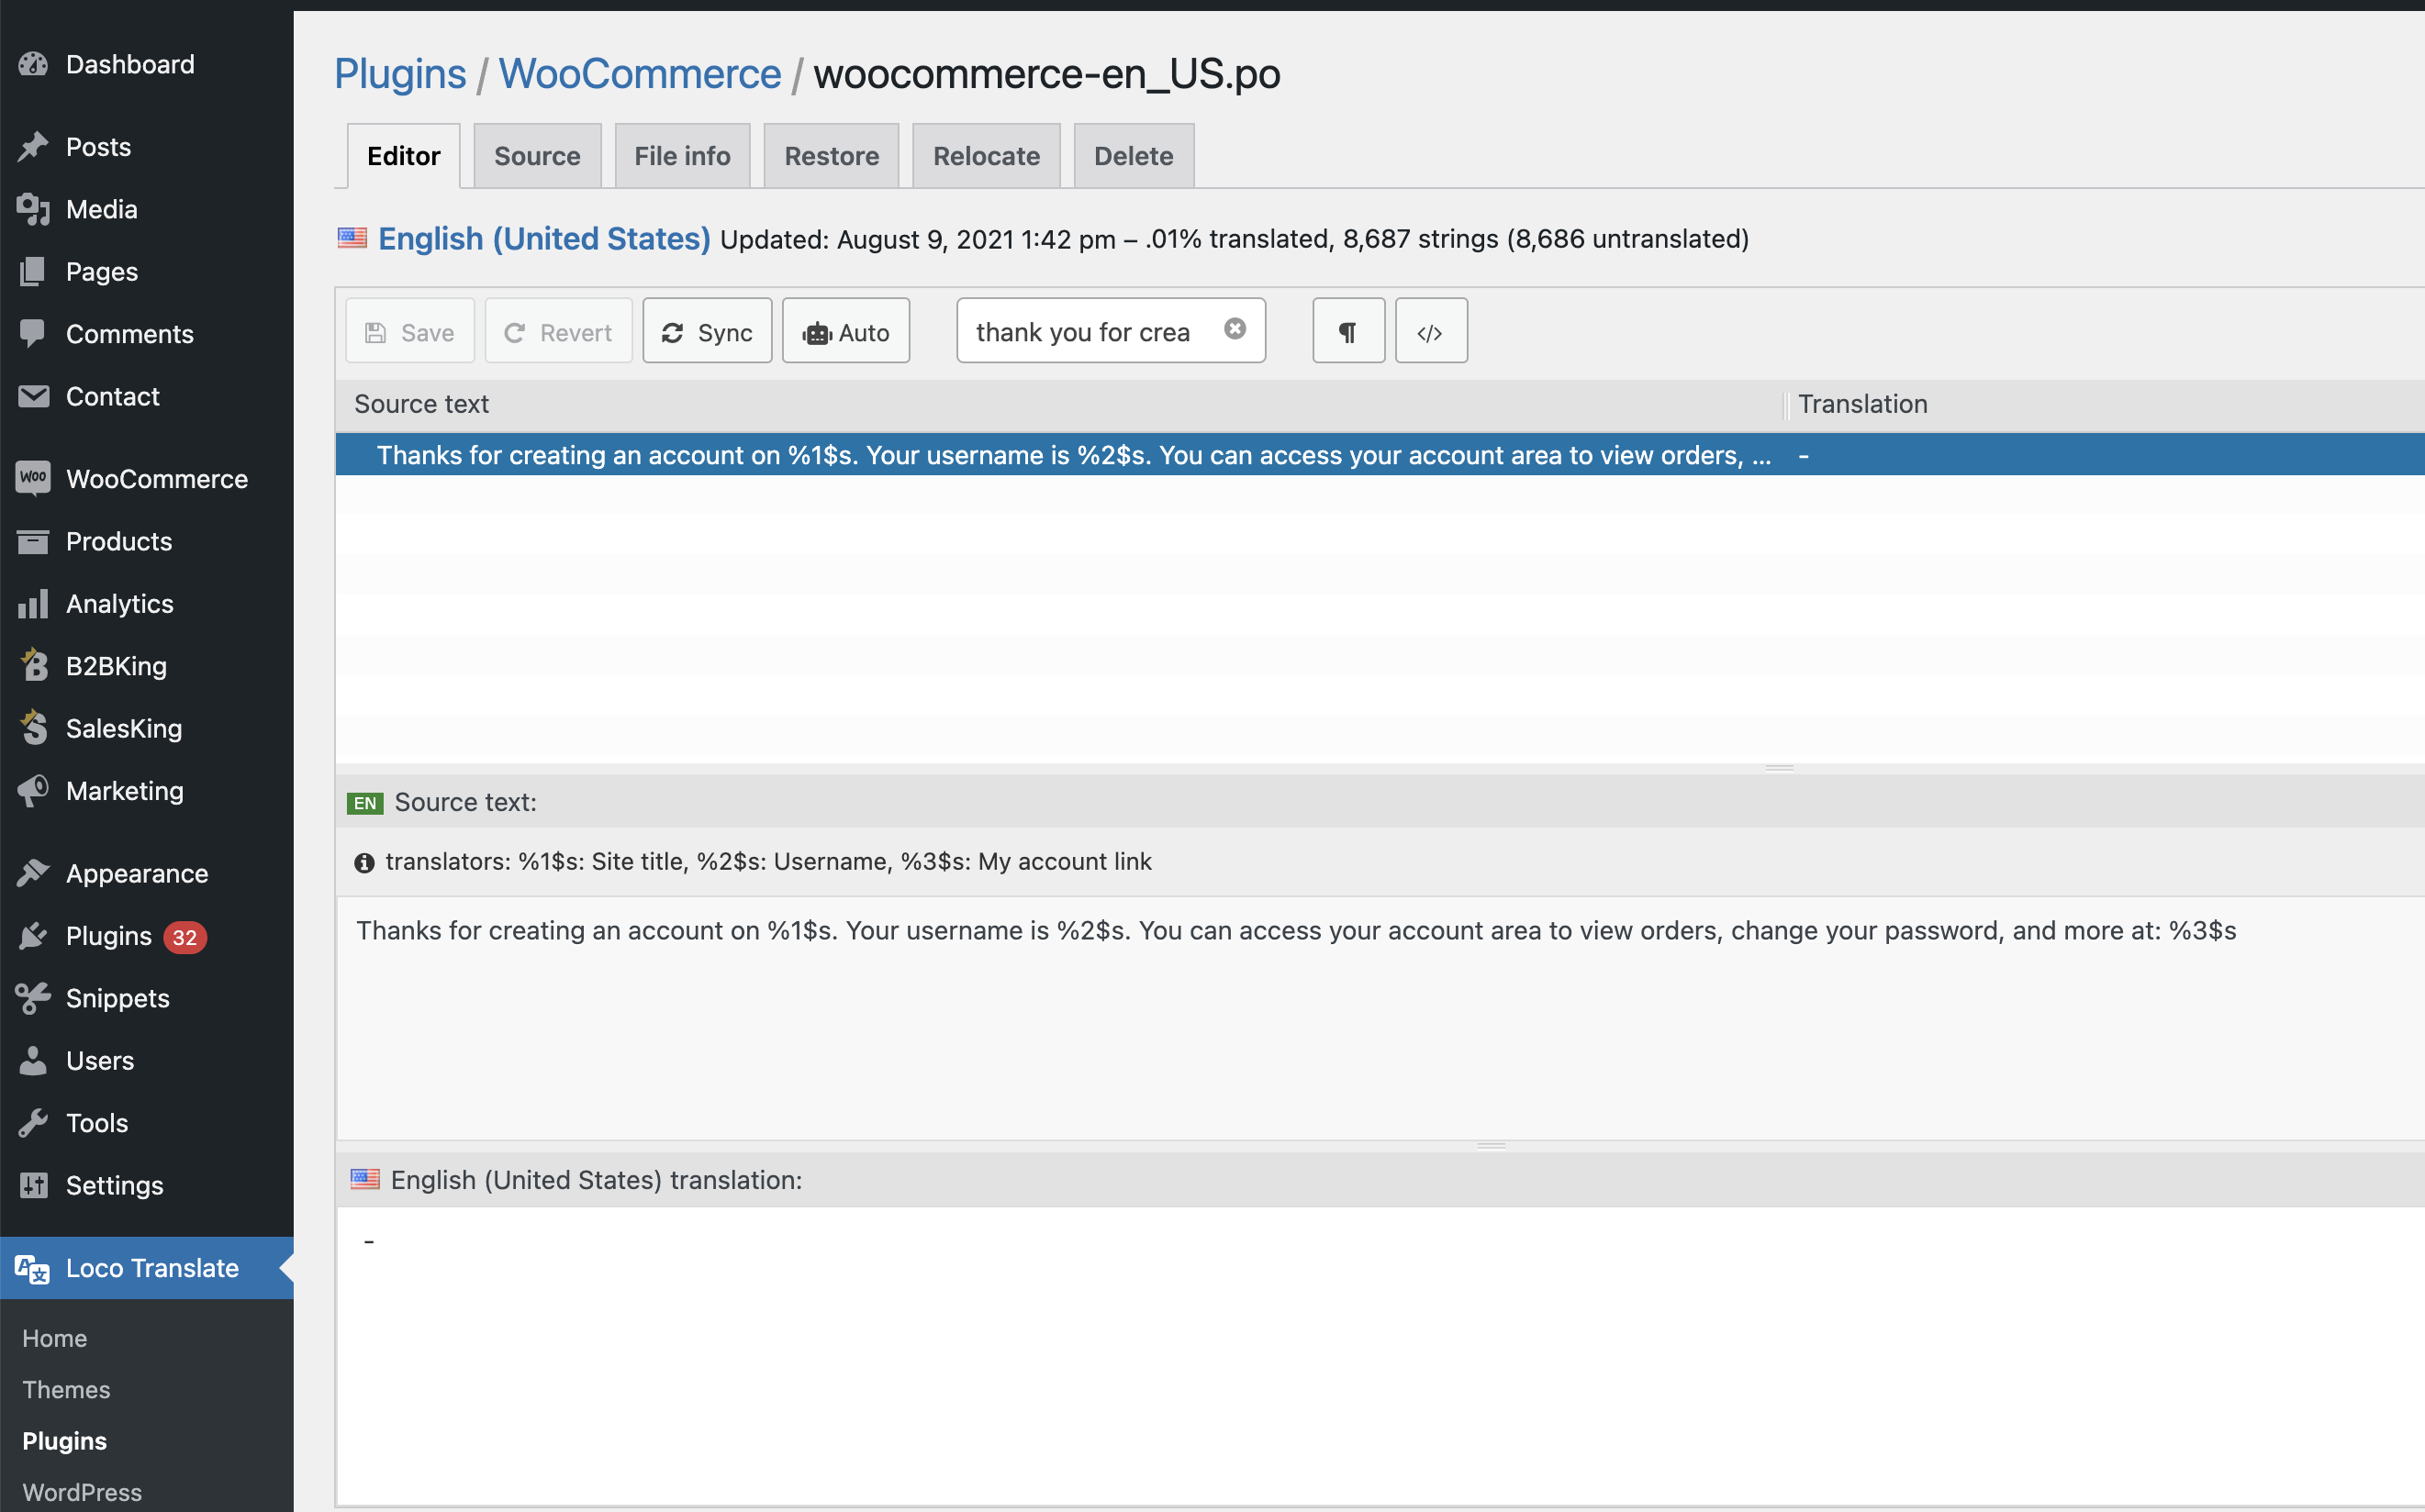Image resolution: width=2425 pixels, height=1512 pixels.
Task: Toggle code view button
Action: point(1431,331)
